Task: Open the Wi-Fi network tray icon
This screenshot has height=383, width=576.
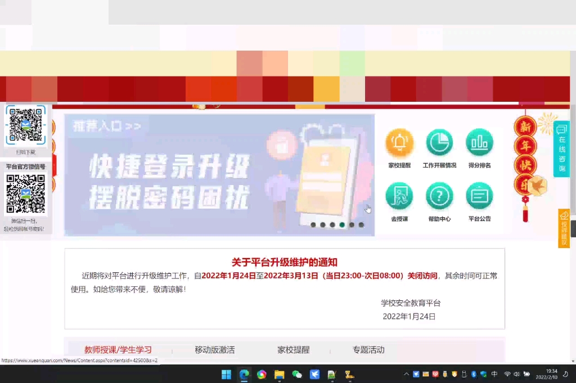Action: pos(507,374)
